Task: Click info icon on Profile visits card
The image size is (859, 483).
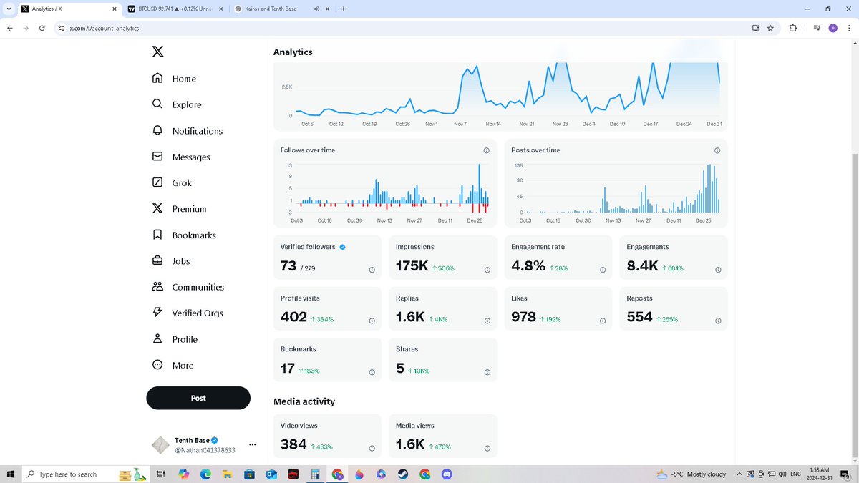Action: click(x=372, y=321)
